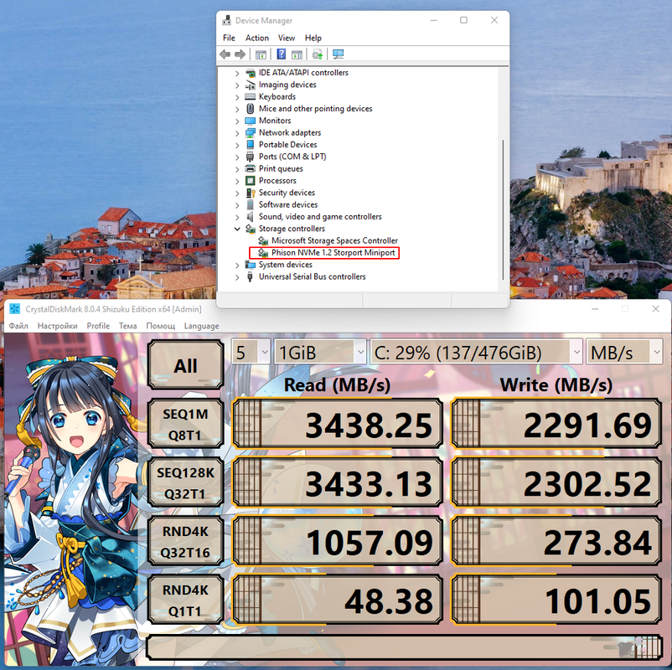Click the Device Manager vertical scrollbar

[503, 210]
